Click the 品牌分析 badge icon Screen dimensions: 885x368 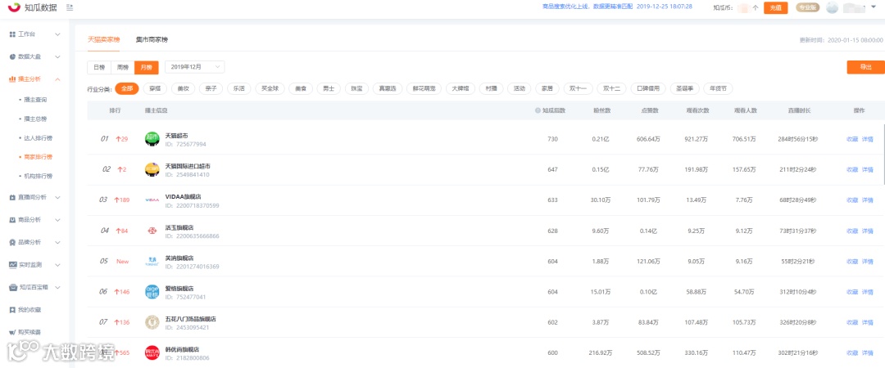click(x=12, y=242)
